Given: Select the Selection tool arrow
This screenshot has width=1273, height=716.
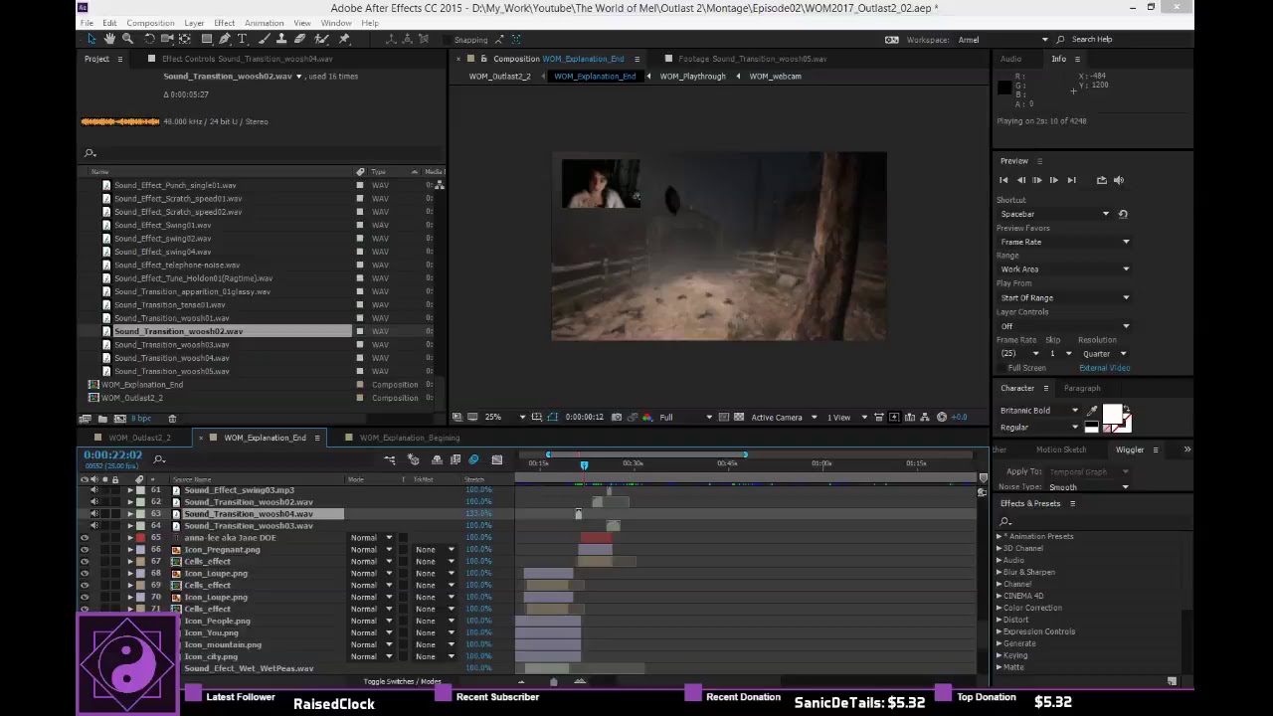Looking at the screenshot, I should pyautogui.click(x=91, y=39).
